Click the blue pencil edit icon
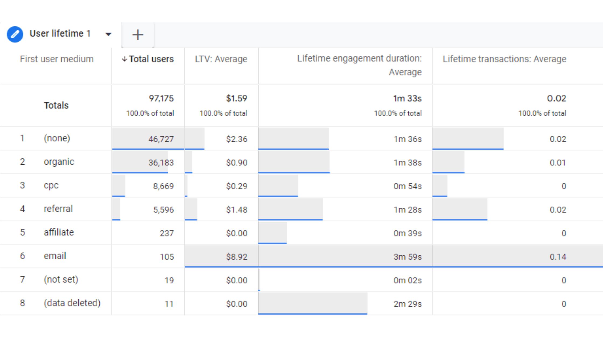This screenshot has height=339, width=603. tap(15, 34)
